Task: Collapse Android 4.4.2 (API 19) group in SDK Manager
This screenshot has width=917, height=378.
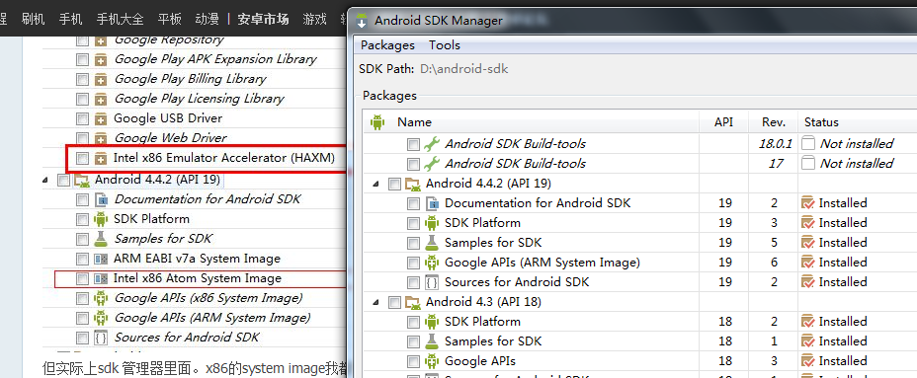Action: tap(375, 184)
